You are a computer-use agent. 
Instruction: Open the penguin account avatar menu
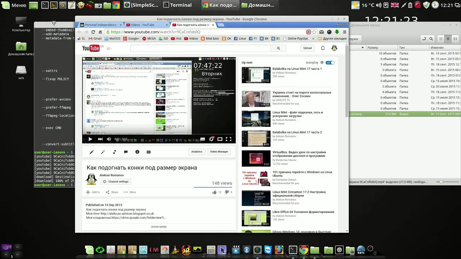coord(334,48)
